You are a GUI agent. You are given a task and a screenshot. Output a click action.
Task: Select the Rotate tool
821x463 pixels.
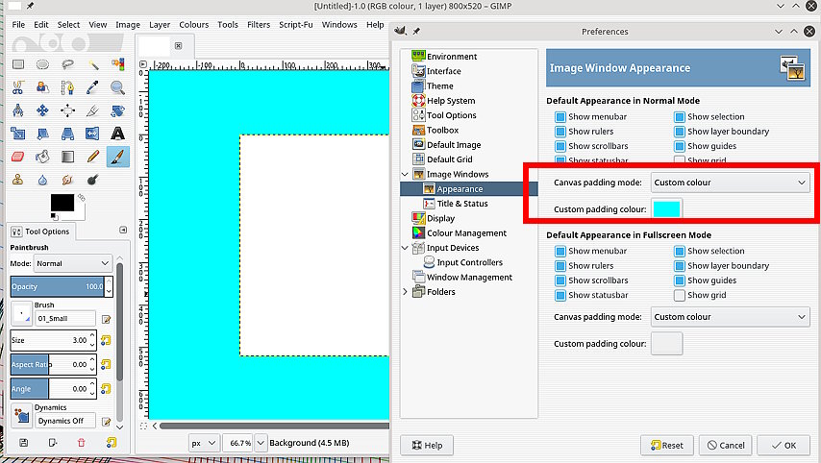click(x=118, y=110)
